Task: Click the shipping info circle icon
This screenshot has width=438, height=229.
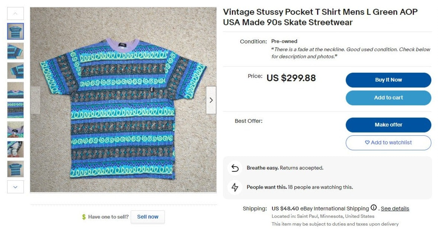Action: coord(374,208)
